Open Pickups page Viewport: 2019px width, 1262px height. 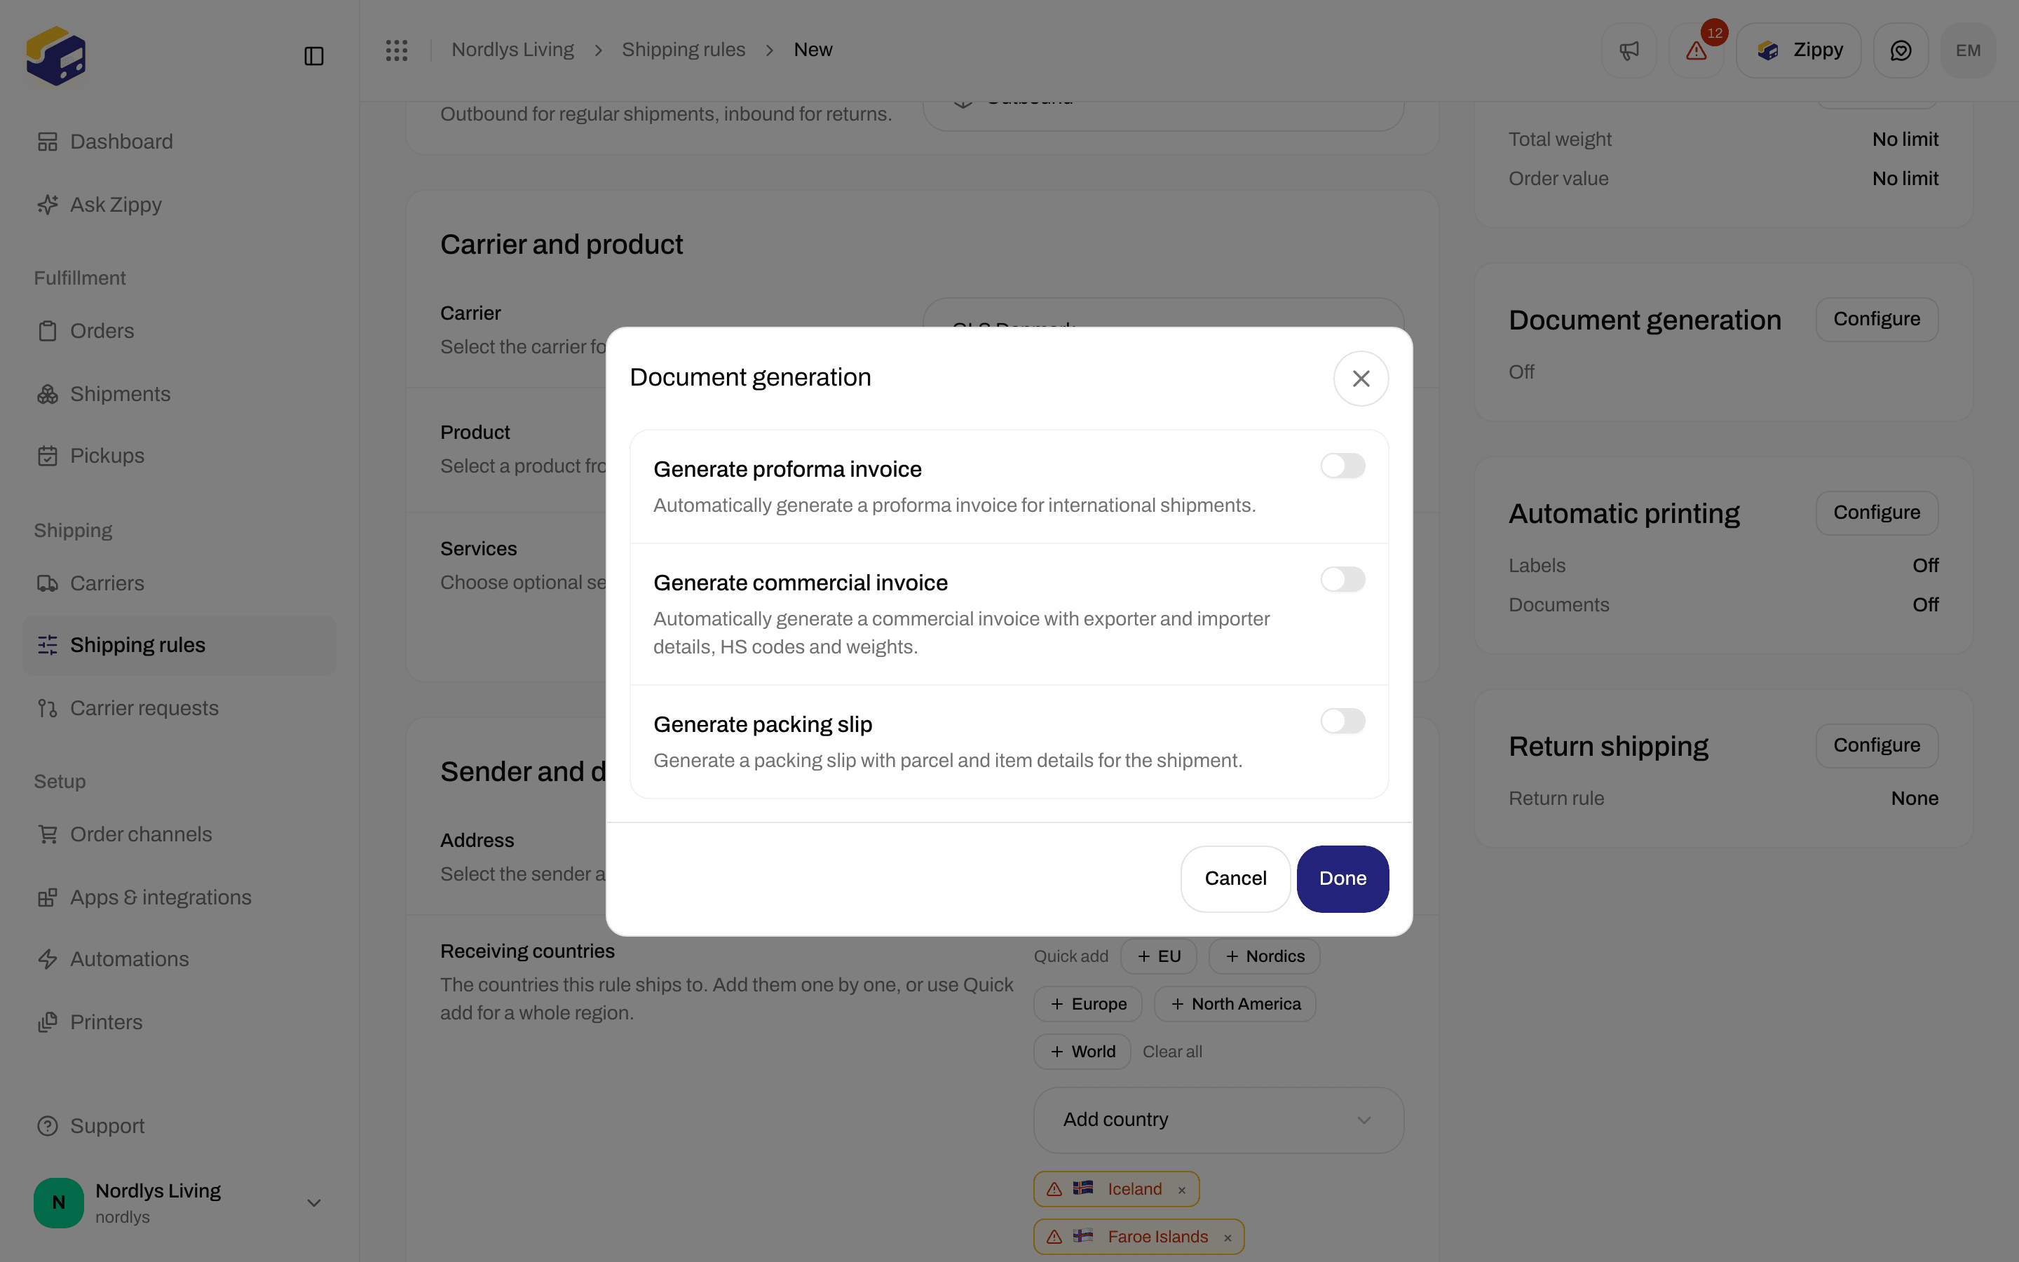(x=179, y=456)
